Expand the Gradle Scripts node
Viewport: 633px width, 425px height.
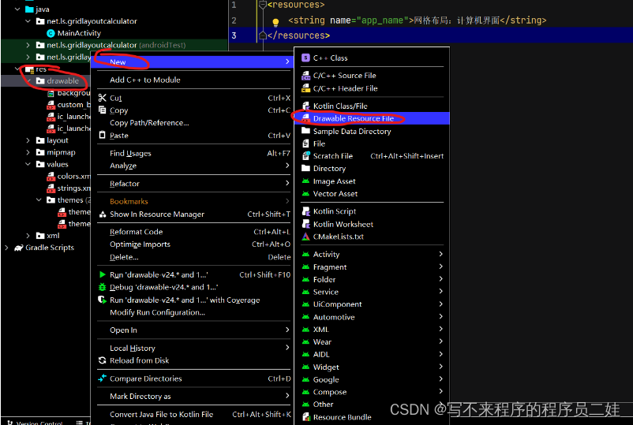(6, 248)
